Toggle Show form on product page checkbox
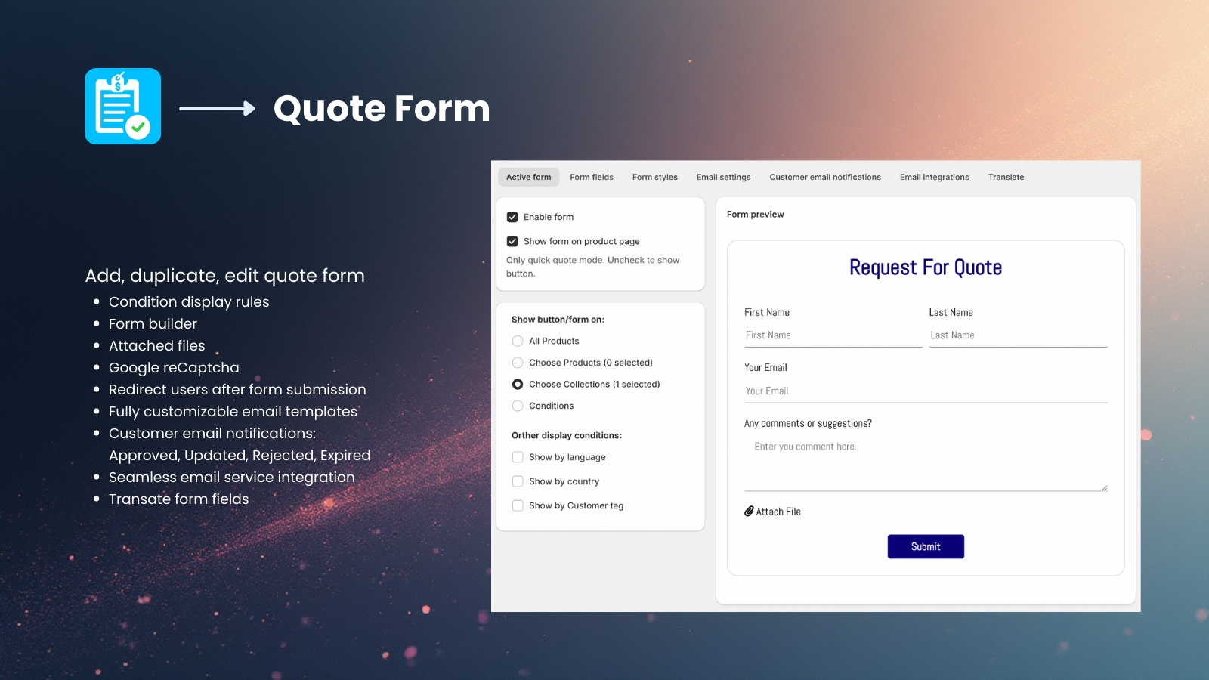 (x=512, y=241)
